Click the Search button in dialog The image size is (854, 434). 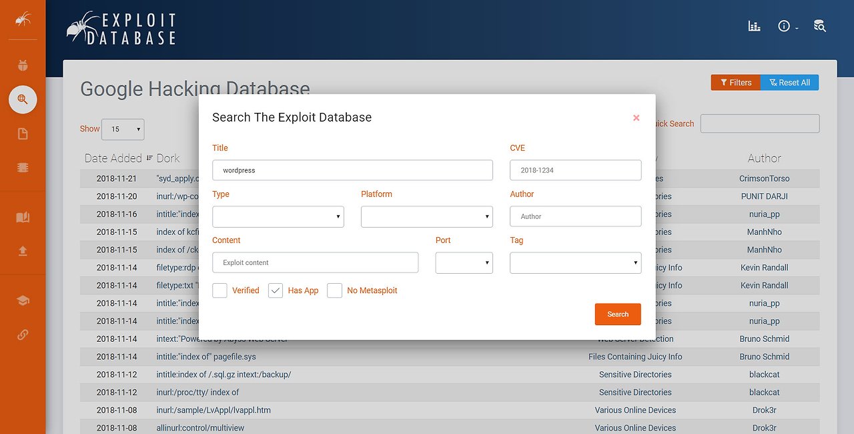pos(618,314)
